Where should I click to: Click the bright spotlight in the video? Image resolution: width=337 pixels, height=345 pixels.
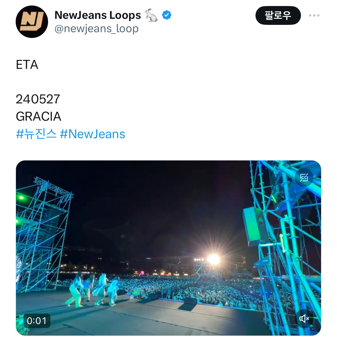214,259
